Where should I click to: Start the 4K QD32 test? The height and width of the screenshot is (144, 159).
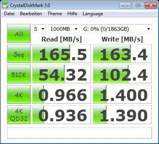(x=19, y=115)
